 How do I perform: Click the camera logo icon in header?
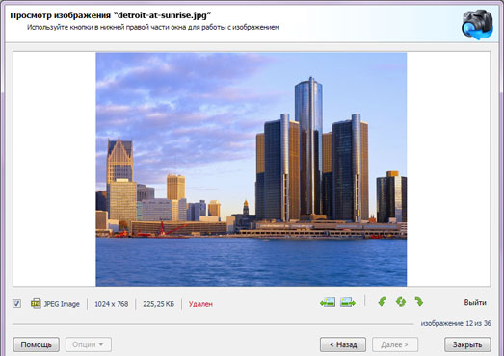(477, 25)
